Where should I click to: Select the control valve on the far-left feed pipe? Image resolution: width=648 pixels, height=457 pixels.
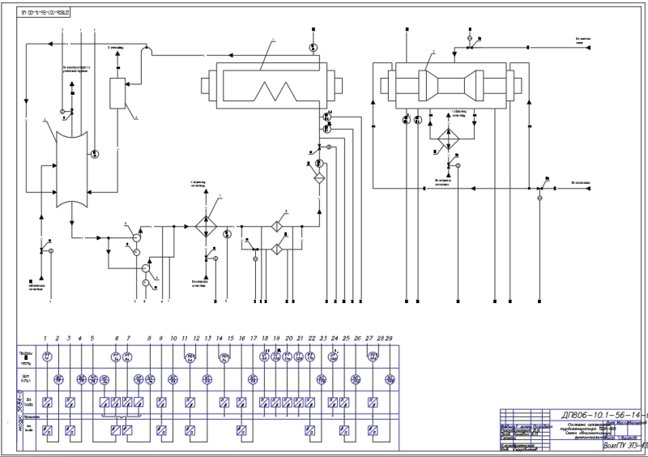(41, 251)
